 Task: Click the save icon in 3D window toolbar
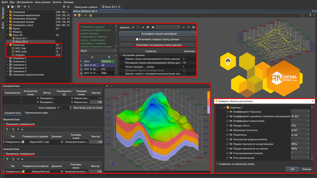pos(75,15)
